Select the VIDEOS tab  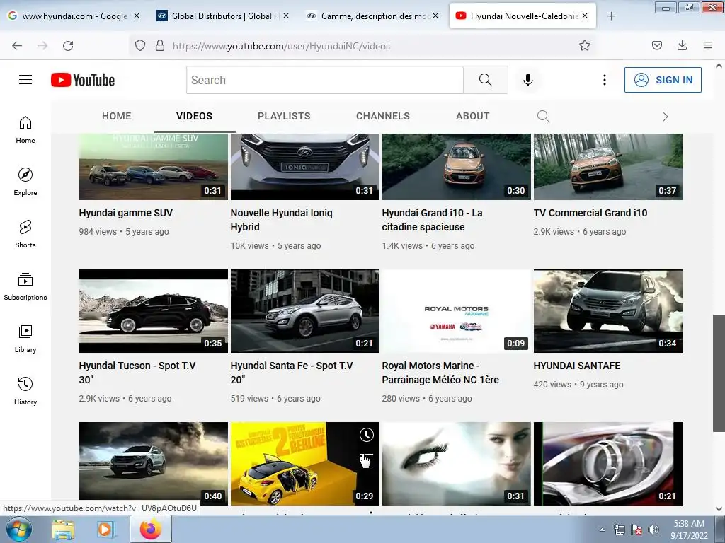[x=194, y=116]
